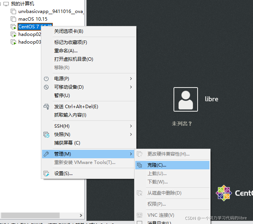Choose 克隆(C)... in submenu
The image size is (253, 224).
(172, 165)
